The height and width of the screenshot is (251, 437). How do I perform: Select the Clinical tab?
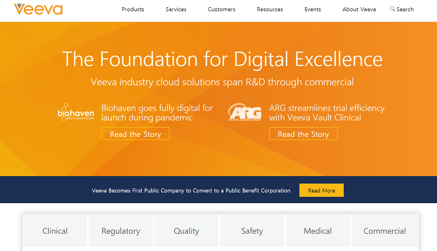coord(55,230)
